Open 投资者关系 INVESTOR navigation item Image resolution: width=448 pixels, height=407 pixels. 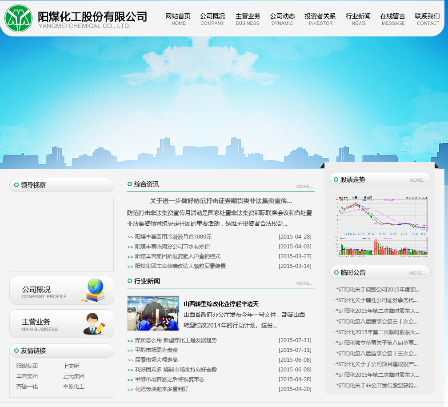pyautogui.click(x=320, y=19)
